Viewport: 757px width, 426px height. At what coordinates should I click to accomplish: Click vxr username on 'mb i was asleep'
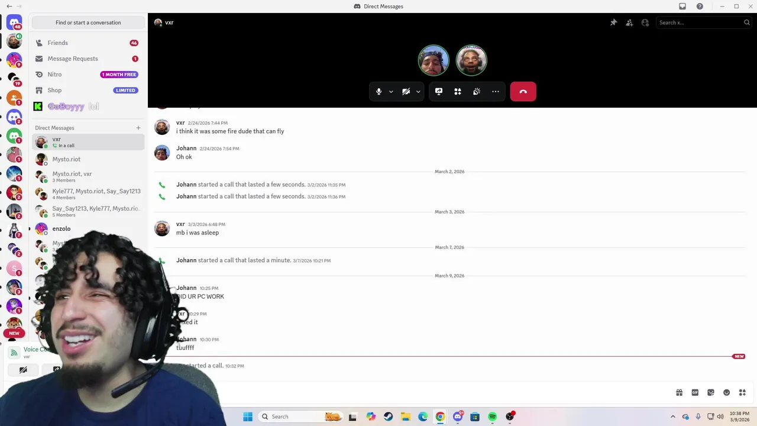180,224
